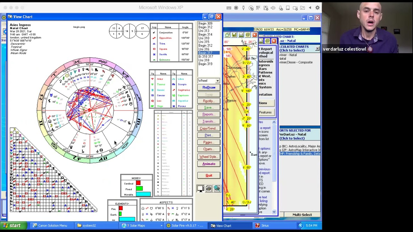The image size is (413, 232).
Task: Click the CD/DVD disc icon in the VM bar
Action: 251,8
